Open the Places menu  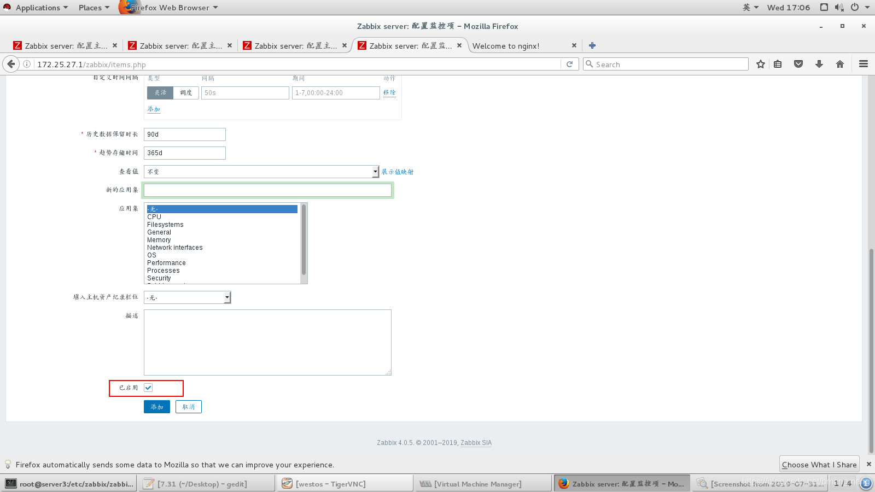[94, 7]
